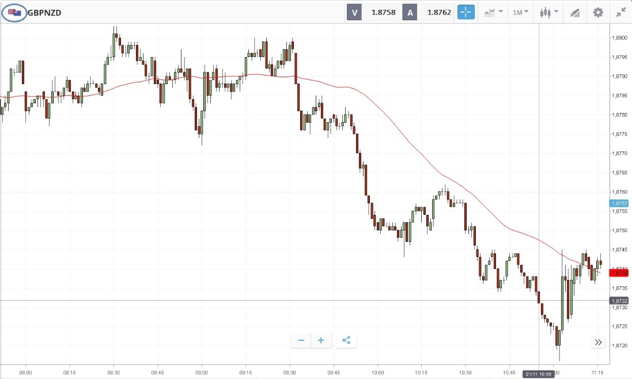
Task: Open the drawing tools pencil icon
Action: tap(574, 12)
